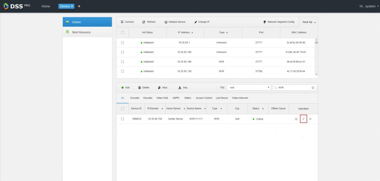Image resolution: width=380 pixels, height=181 pixels.
Task: Switch to the Access Control tab
Action: click(204, 98)
